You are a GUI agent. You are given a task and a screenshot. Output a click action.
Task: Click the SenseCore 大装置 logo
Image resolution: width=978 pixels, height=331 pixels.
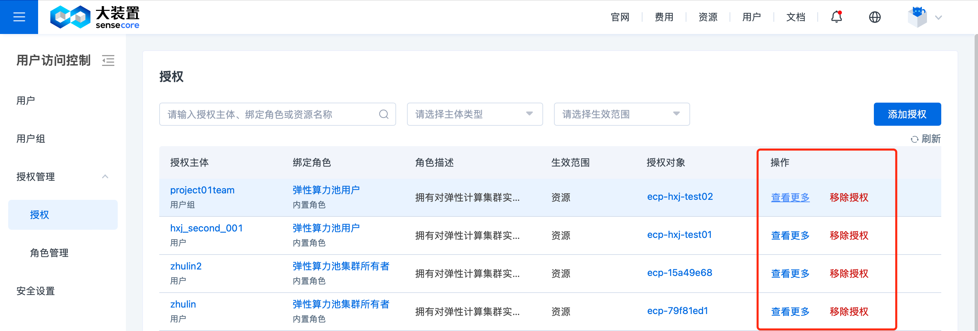click(95, 17)
